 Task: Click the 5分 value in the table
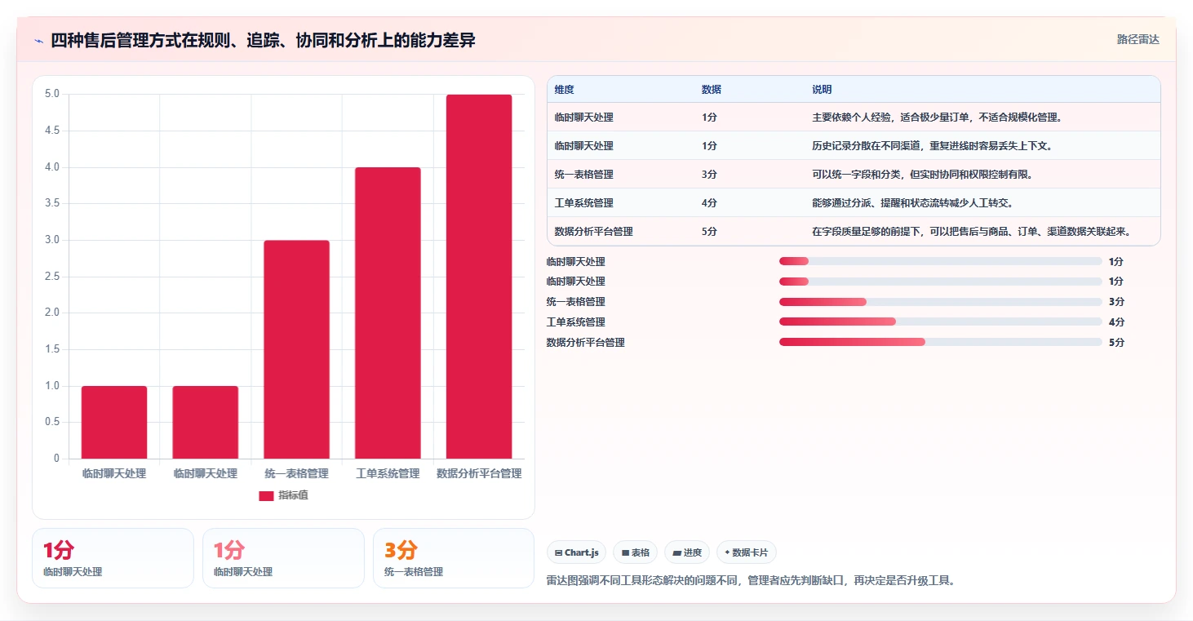(x=709, y=232)
